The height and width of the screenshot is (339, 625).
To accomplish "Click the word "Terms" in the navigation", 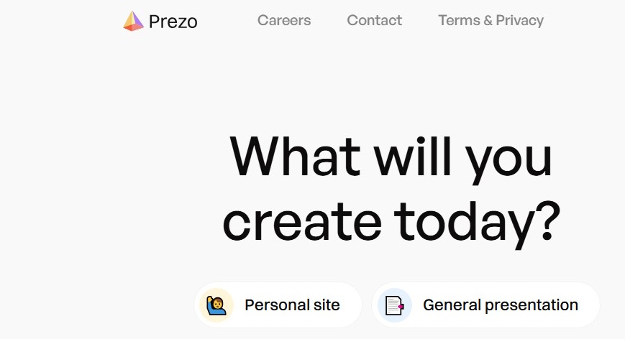I will [460, 20].
